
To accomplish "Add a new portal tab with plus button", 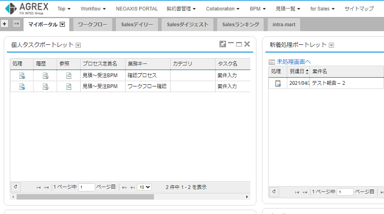I will point(4,24).
